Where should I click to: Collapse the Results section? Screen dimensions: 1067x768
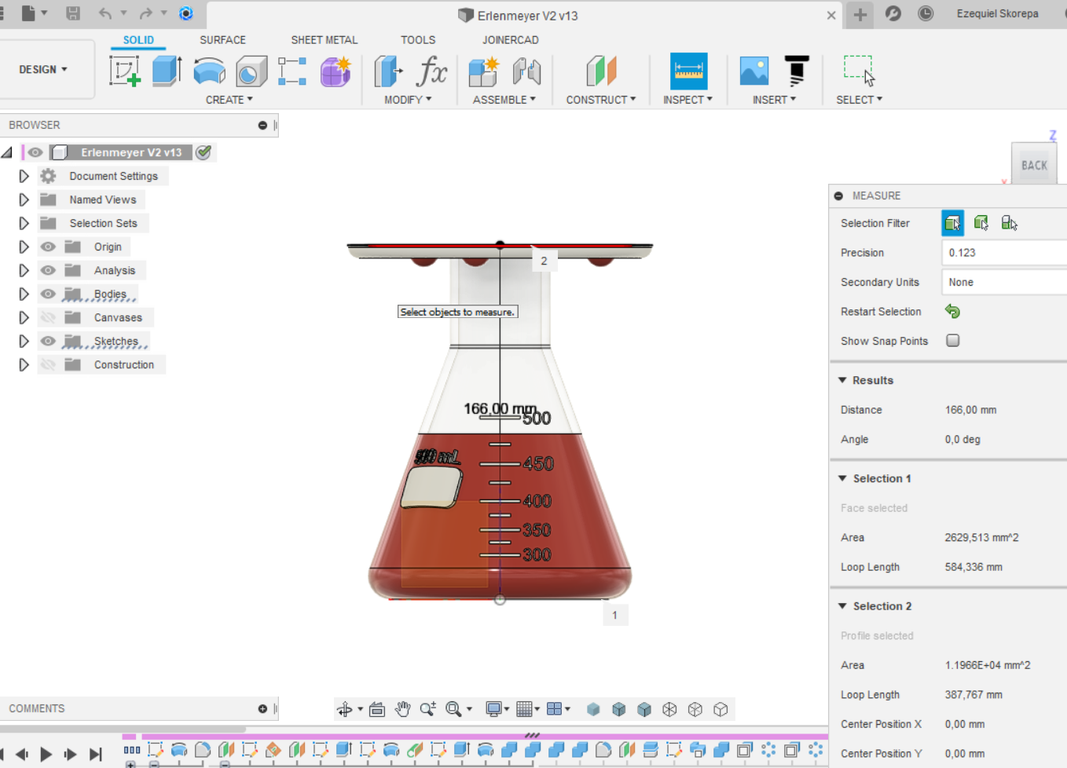(842, 380)
